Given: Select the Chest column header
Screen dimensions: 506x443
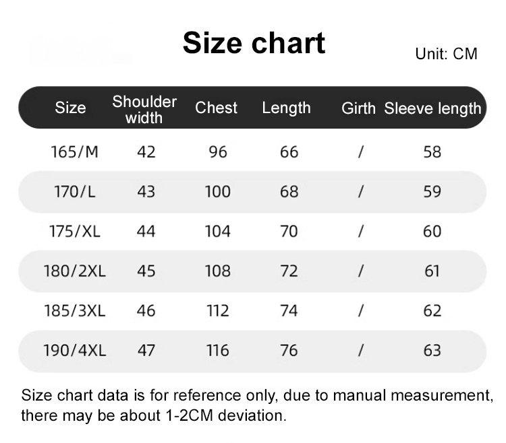Looking at the screenshot, I should pos(216,108).
